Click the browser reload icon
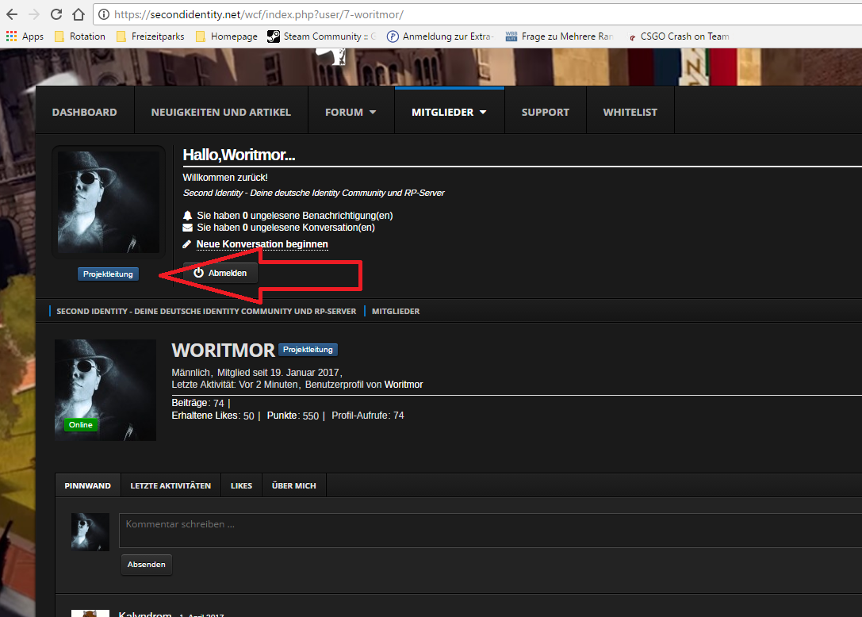This screenshot has width=862, height=617. (x=56, y=14)
